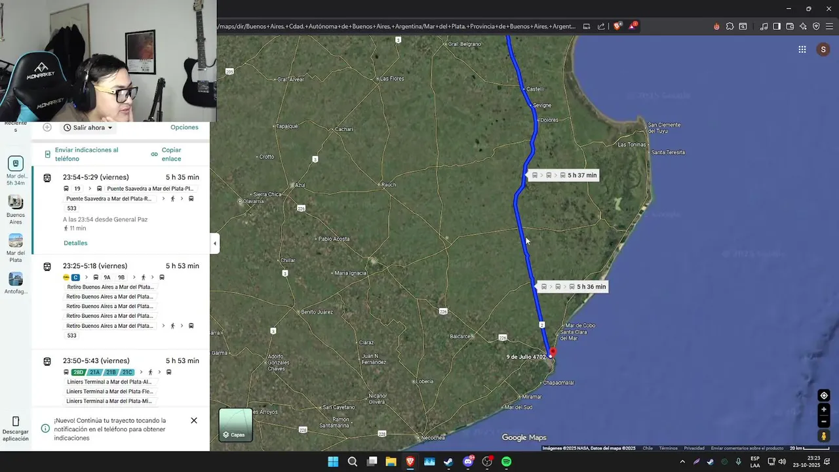Screen dimensions: 839x472
Task: Click the orange face extension icon
Action: pyautogui.click(x=716, y=26)
